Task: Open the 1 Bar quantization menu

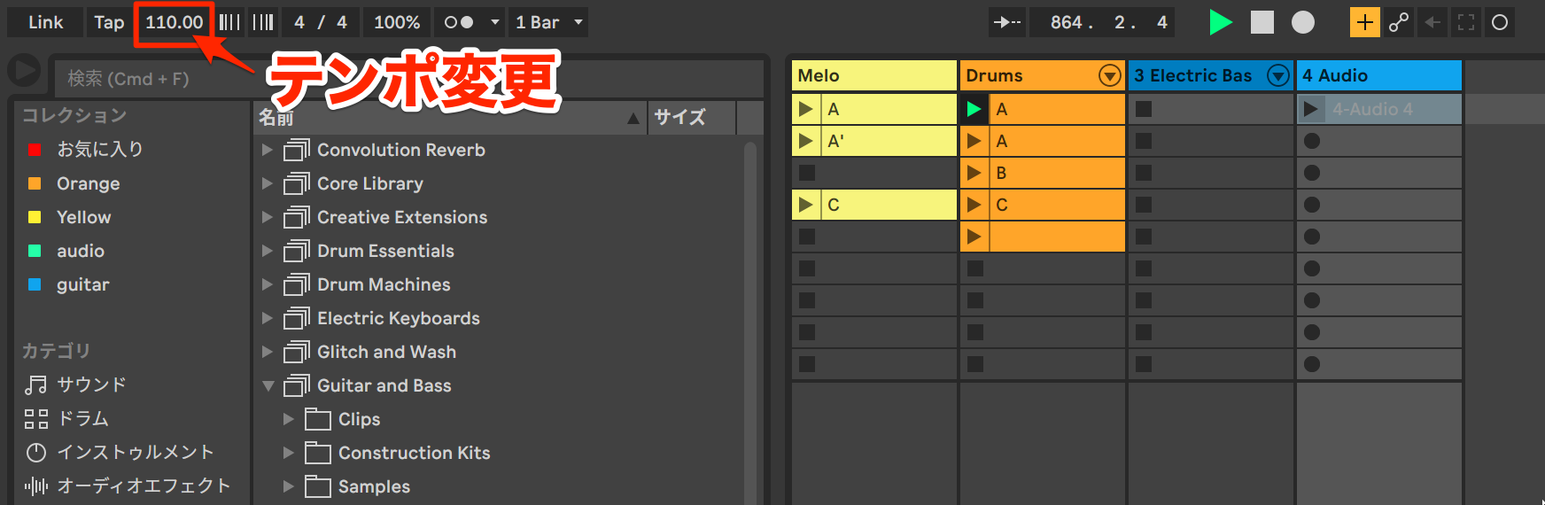Action: click(548, 22)
